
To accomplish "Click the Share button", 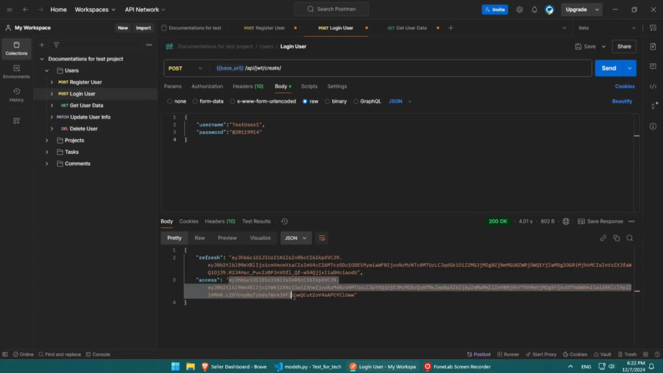I will point(624,46).
